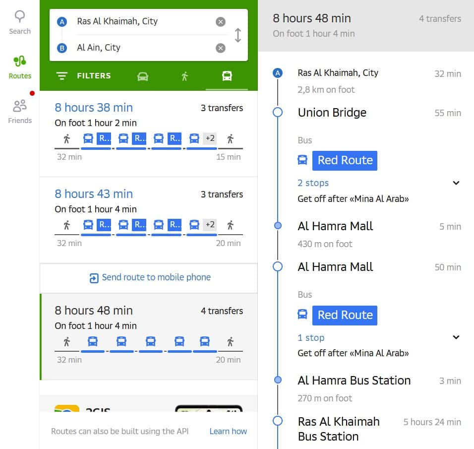Open the Routes sidebar section
Viewport: 474px width, 449px height.
[20, 67]
